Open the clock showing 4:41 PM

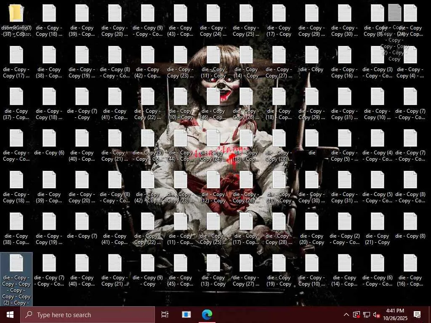(x=395, y=315)
